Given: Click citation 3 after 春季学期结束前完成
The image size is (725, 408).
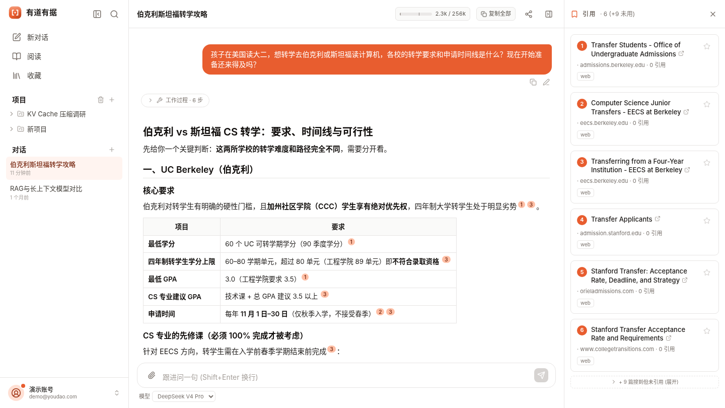Looking at the screenshot, I should (331, 349).
